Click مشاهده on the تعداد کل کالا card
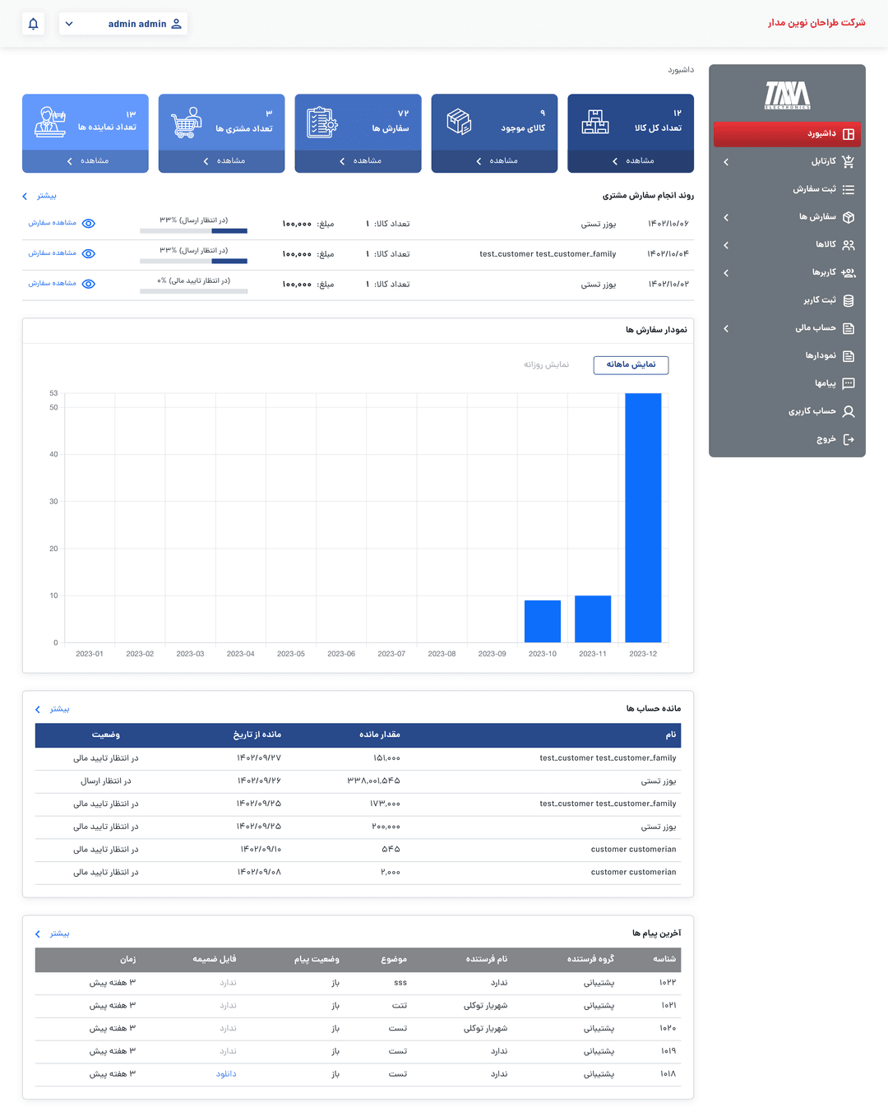This screenshot has width=888, height=1112. tap(631, 160)
